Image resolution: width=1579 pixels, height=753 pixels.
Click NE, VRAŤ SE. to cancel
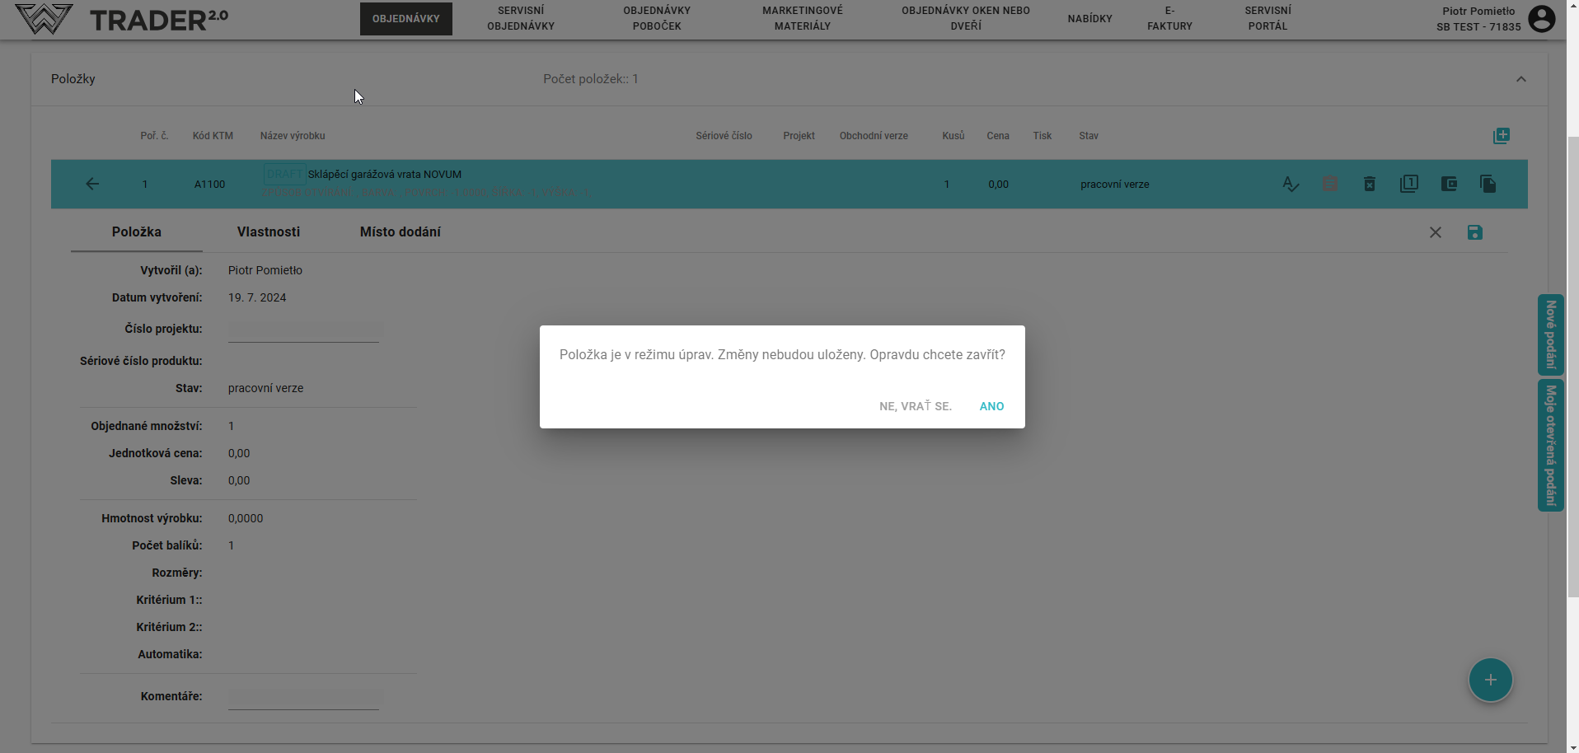pyautogui.click(x=915, y=406)
